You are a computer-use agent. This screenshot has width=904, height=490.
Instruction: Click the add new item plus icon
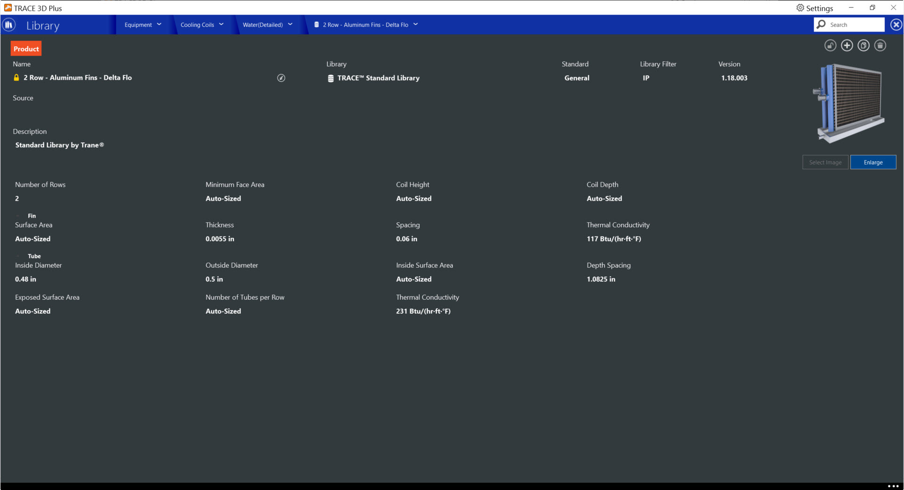[847, 46]
